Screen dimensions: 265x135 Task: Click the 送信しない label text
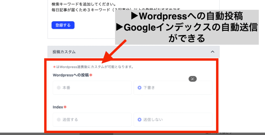click(153, 120)
